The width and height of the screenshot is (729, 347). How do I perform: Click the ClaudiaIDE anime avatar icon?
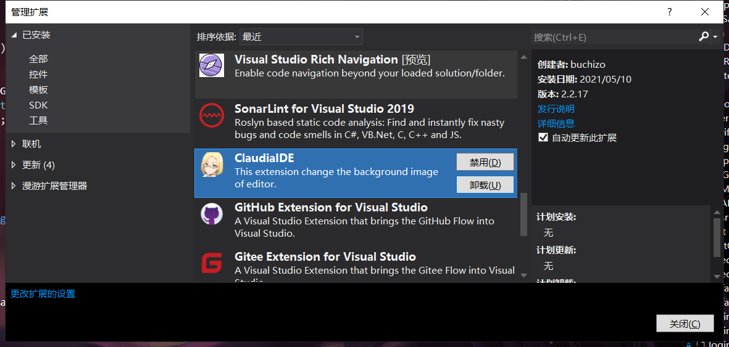pyautogui.click(x=212, y=165)
